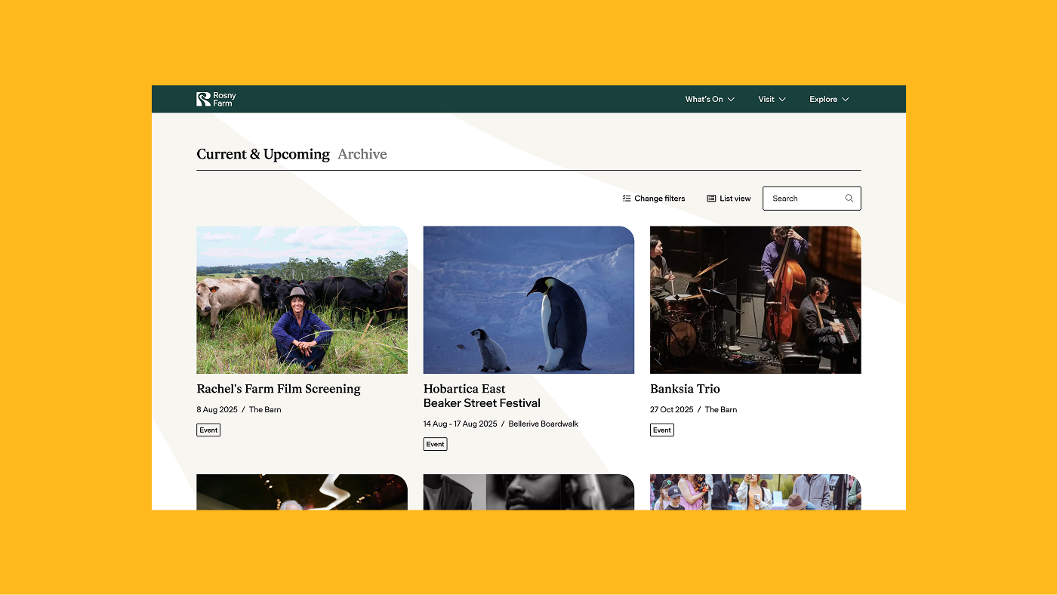This screenshot has width=1057, height=595.
Task: Click the cattle farm photo thumbnail
Action: (302, 300)
